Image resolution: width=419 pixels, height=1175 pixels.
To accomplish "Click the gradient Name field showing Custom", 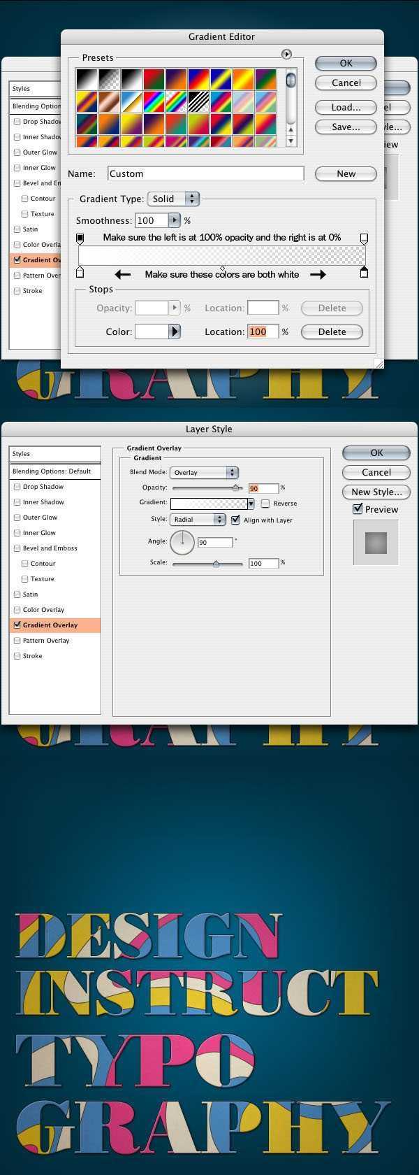I will [x=206, y=173].
